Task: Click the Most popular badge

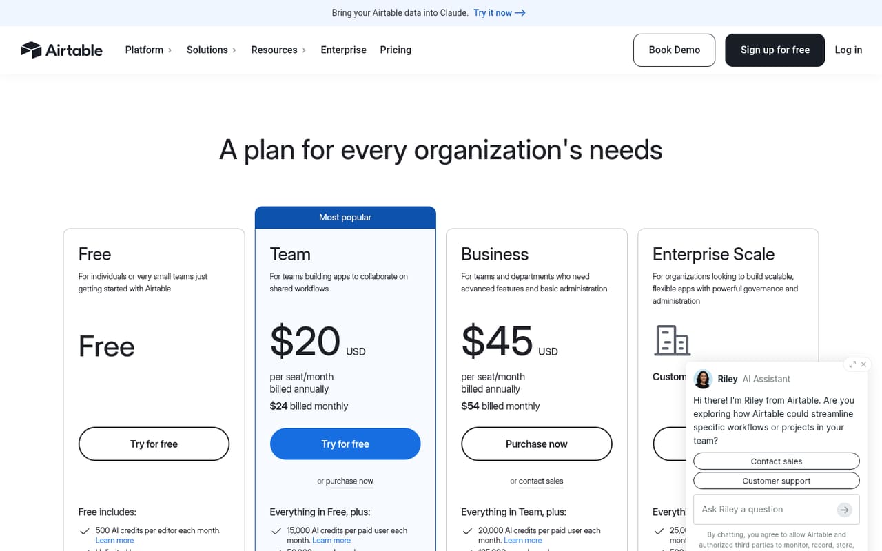Action: tap(345, 218)
